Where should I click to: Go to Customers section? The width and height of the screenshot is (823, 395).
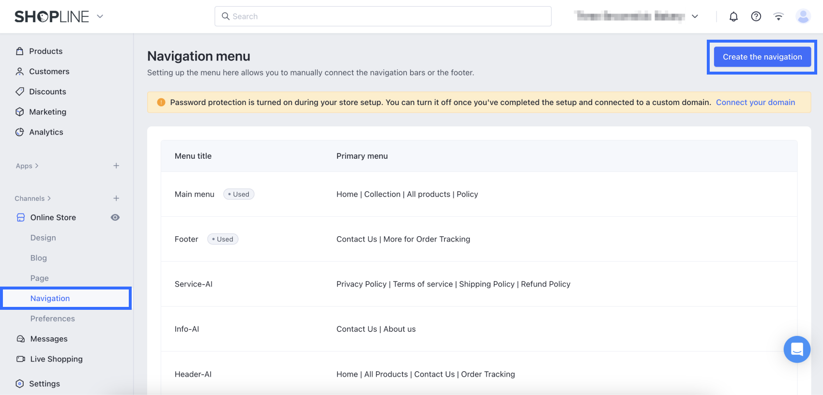49,72
